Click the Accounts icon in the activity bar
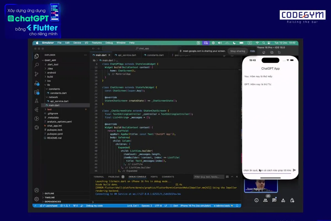The height and width of the screenshot is (221, 331). 37,190
